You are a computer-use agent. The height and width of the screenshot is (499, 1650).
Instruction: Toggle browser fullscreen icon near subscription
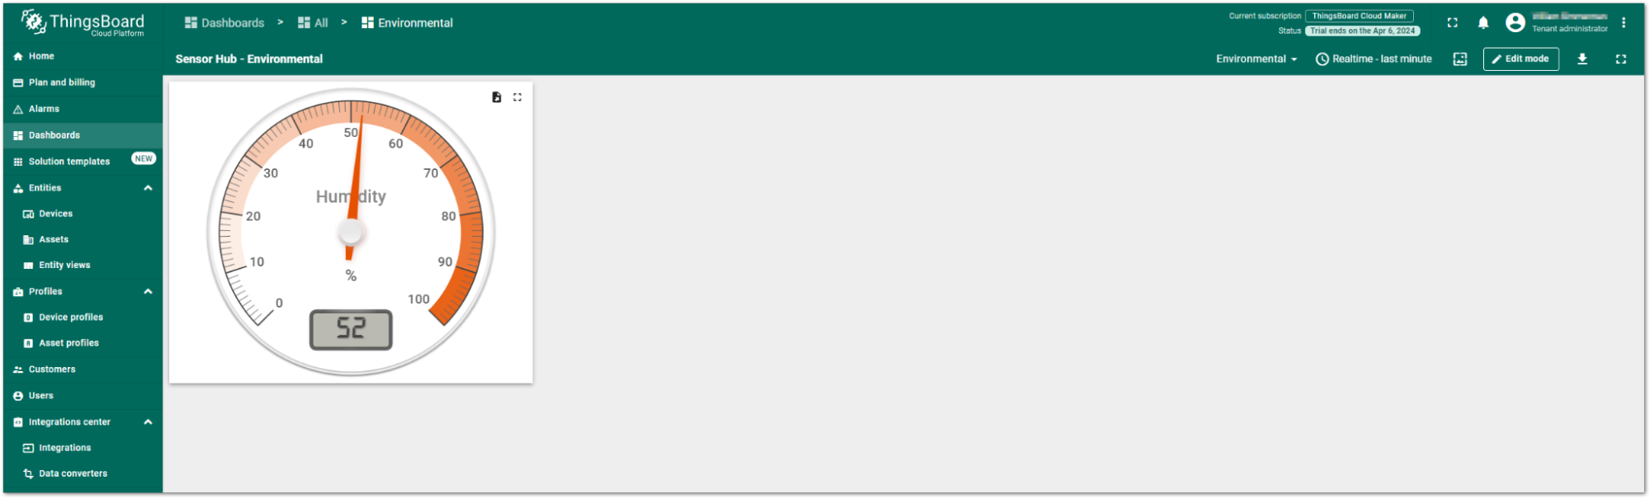click(1453, 23)
